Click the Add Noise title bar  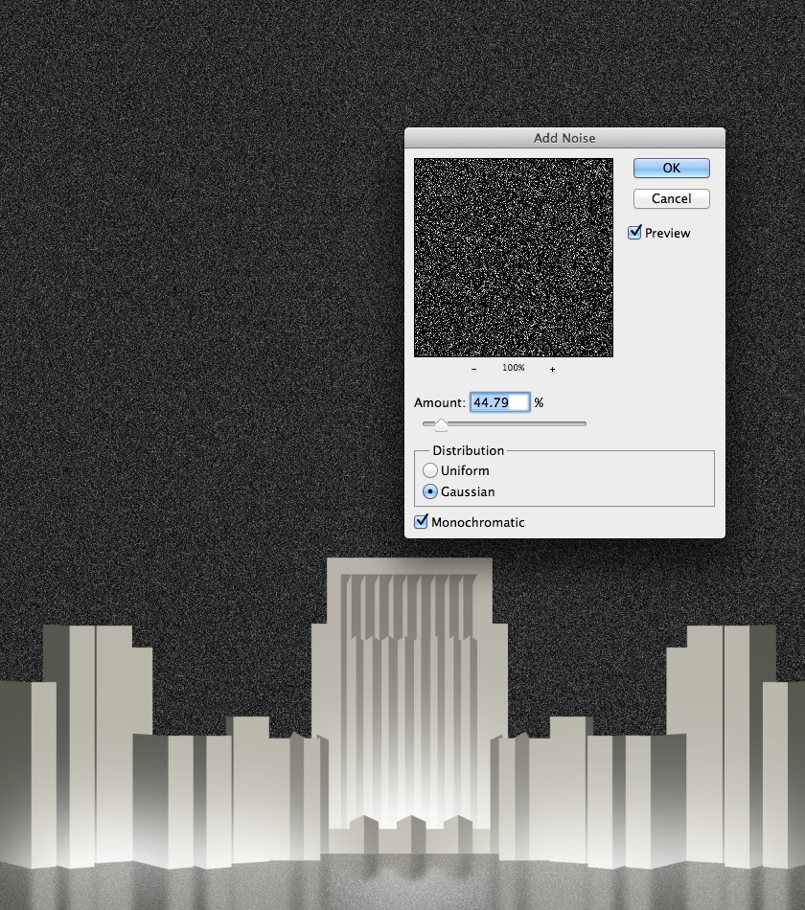(x=564, y=138)
